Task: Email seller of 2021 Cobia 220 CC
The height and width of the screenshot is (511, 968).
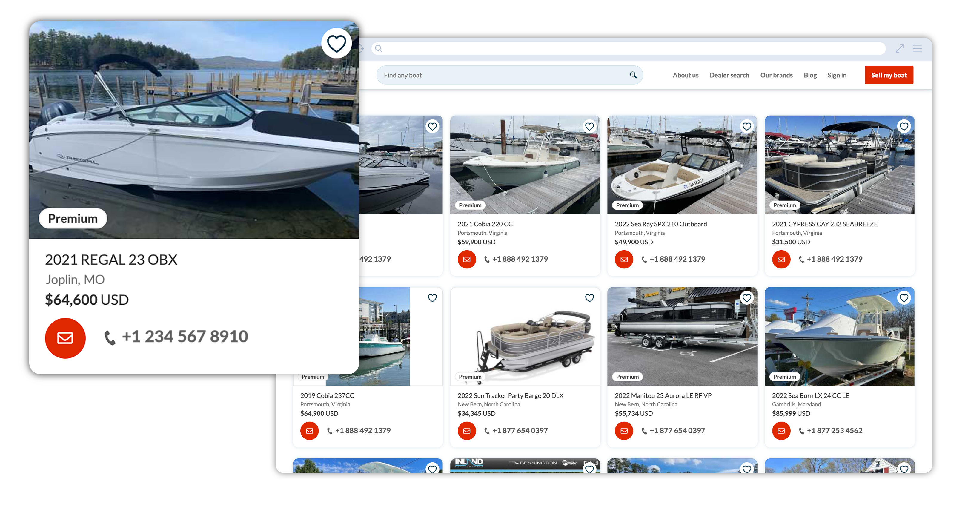Action: click(x=467, y=259)
